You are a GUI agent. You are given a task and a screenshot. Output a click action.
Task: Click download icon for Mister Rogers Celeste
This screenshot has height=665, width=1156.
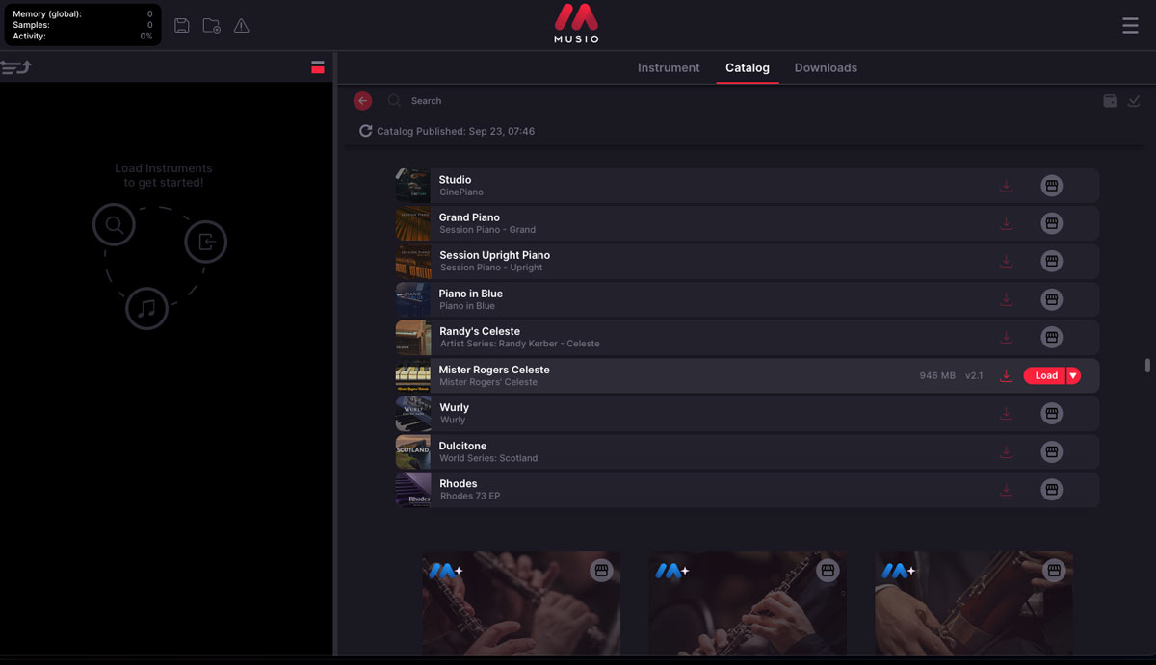[x=1006, y=375]
